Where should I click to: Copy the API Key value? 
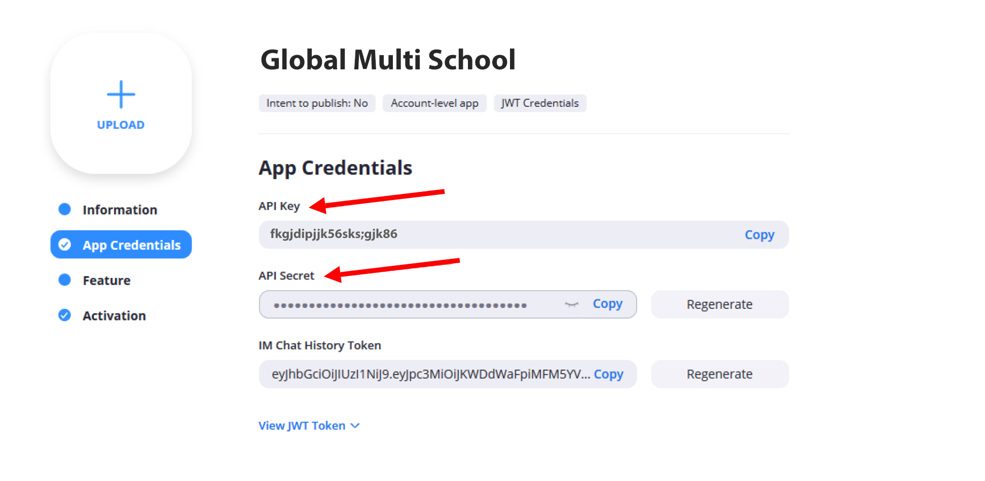coord(759,234)
